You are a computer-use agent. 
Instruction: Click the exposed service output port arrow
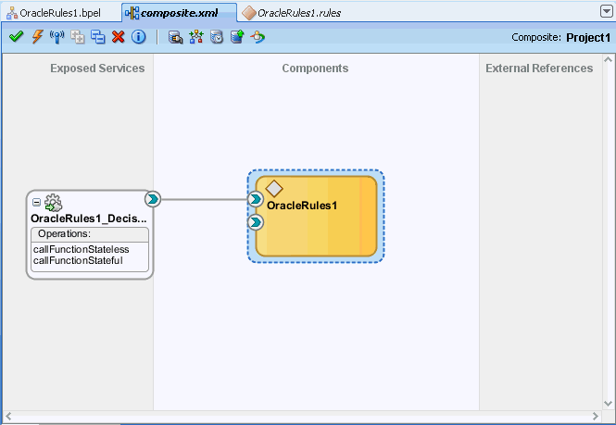[153, 199]
